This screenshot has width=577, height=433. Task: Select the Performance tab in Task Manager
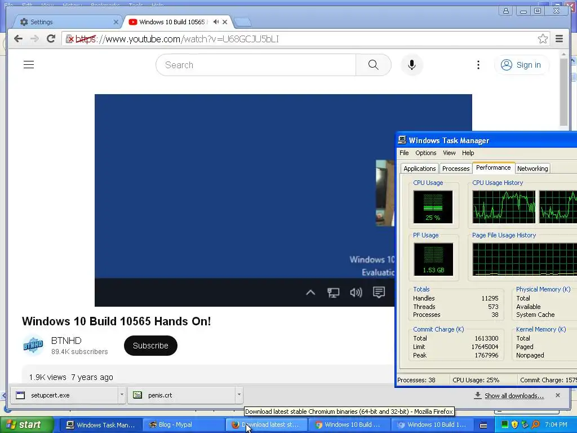(494, 167)
